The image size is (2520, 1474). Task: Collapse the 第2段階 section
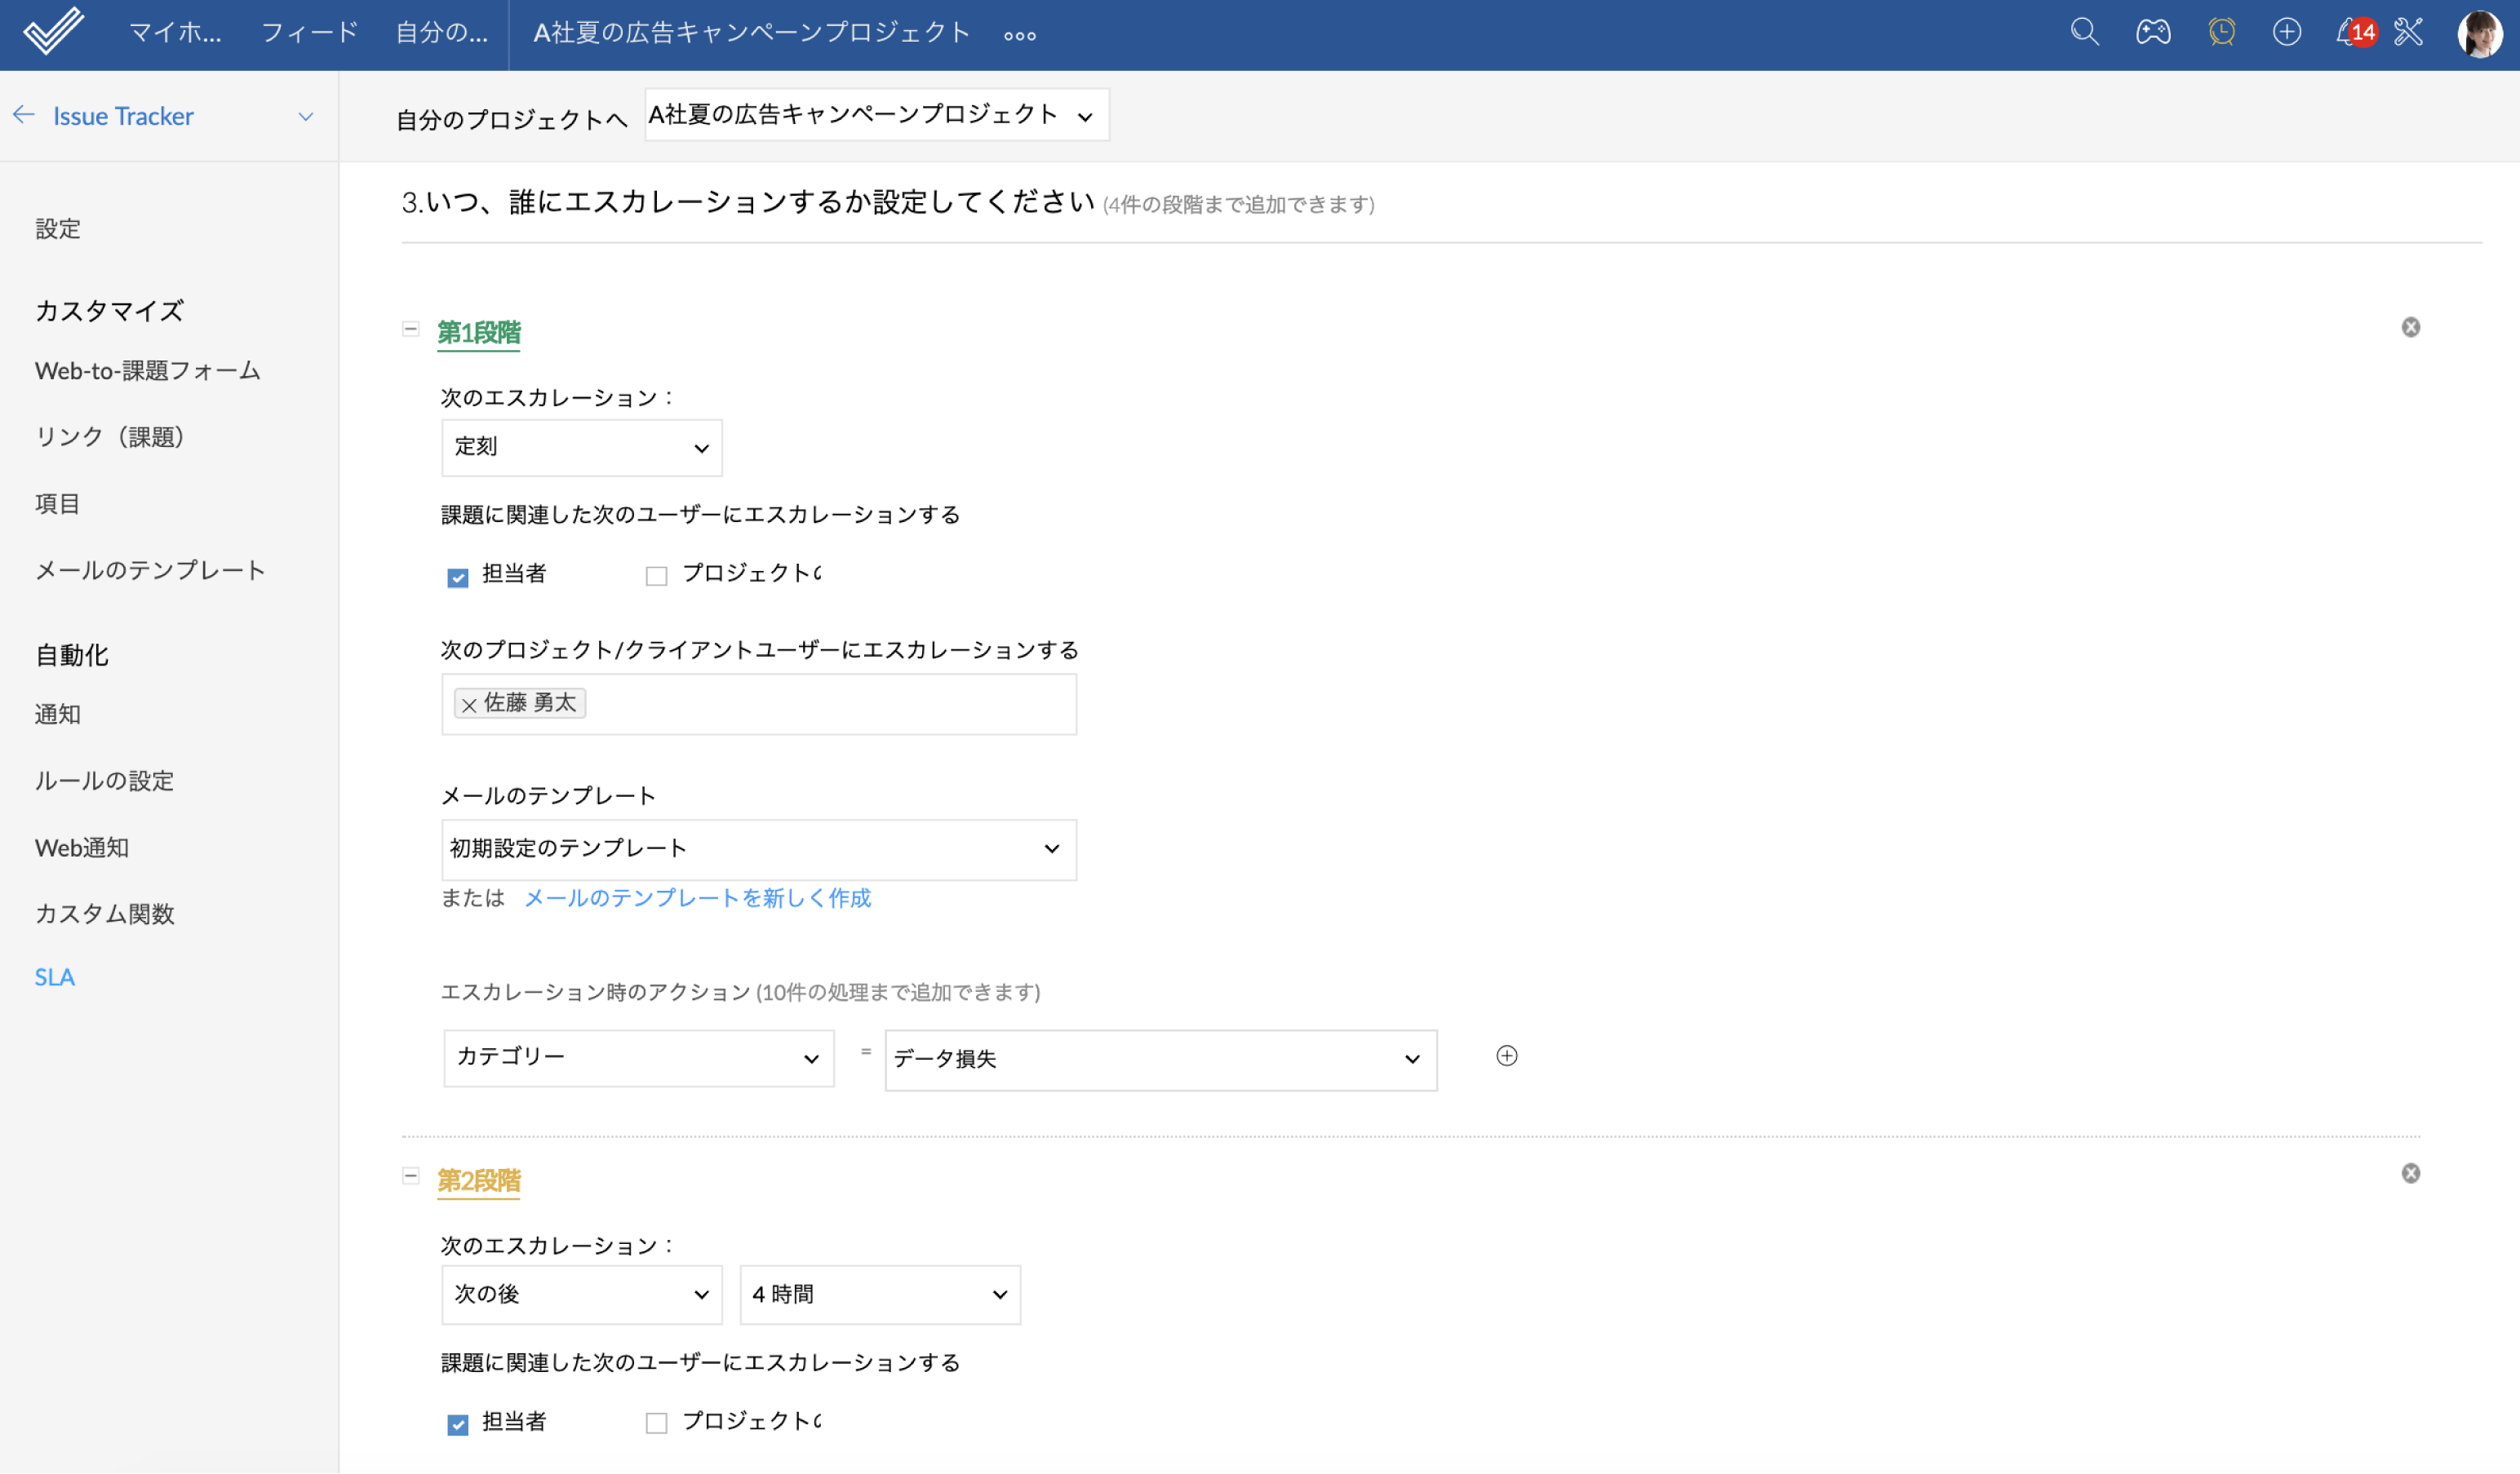pyautogui.click(x=410, y=1176)
